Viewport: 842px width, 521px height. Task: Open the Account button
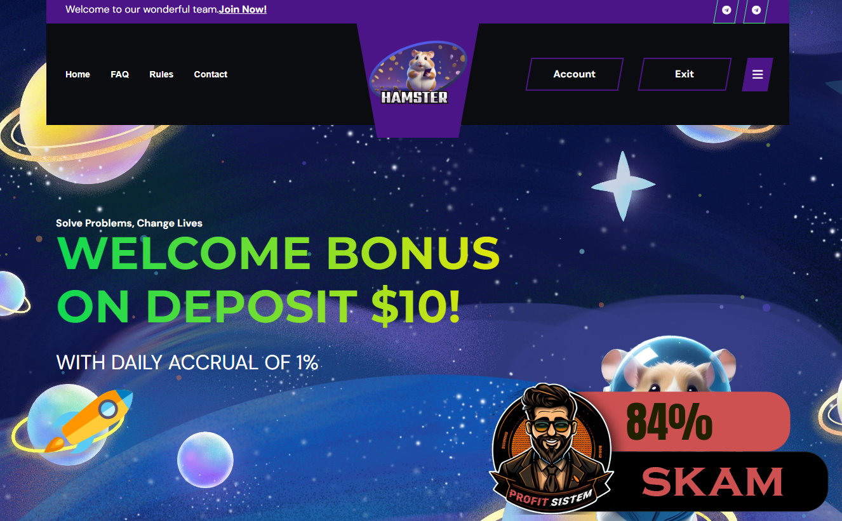pos(574,74)
